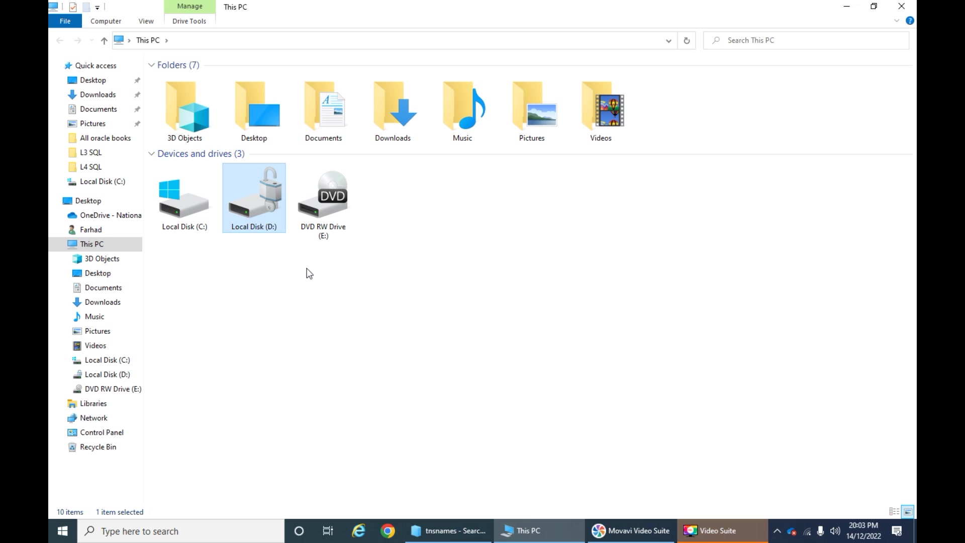Select the BitLocker-locked Local Disk (D:) drive
This screenshot has width=965, height=543.
254,198
